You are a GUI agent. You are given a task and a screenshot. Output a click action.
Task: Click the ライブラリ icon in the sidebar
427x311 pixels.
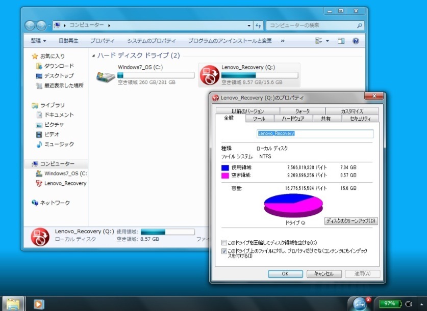point(35,105)
